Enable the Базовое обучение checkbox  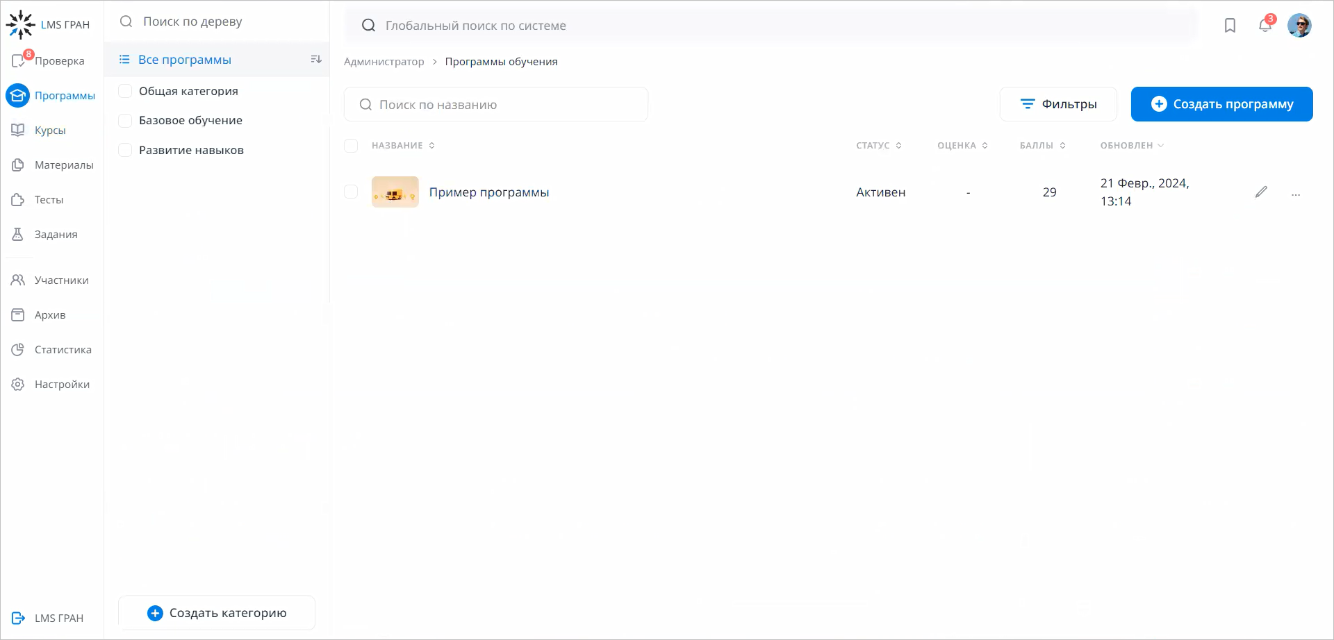125,120
